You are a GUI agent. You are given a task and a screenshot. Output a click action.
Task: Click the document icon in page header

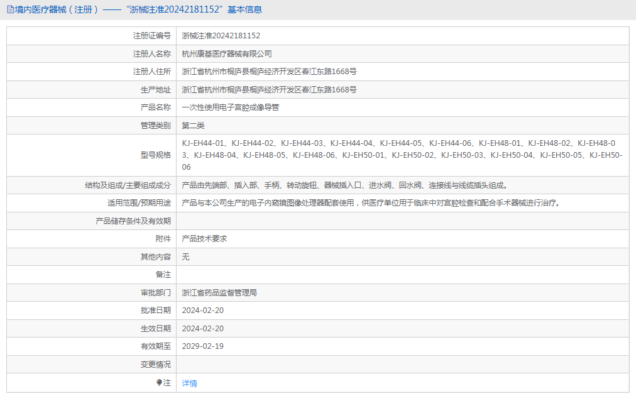[11, 9]
